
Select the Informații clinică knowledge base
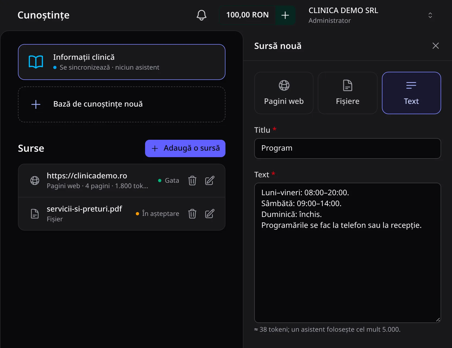pos(122,62)
